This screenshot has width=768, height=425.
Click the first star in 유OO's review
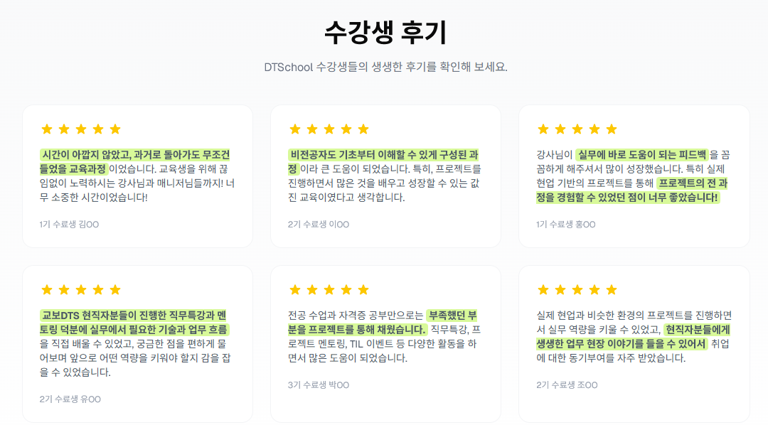47,290
